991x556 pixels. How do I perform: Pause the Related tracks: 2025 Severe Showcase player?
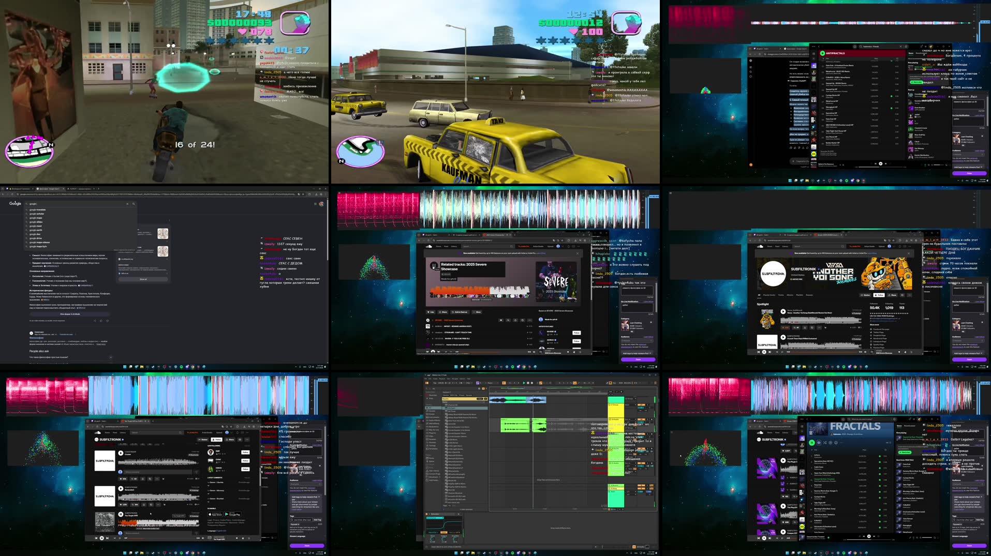tap(434, 265)
